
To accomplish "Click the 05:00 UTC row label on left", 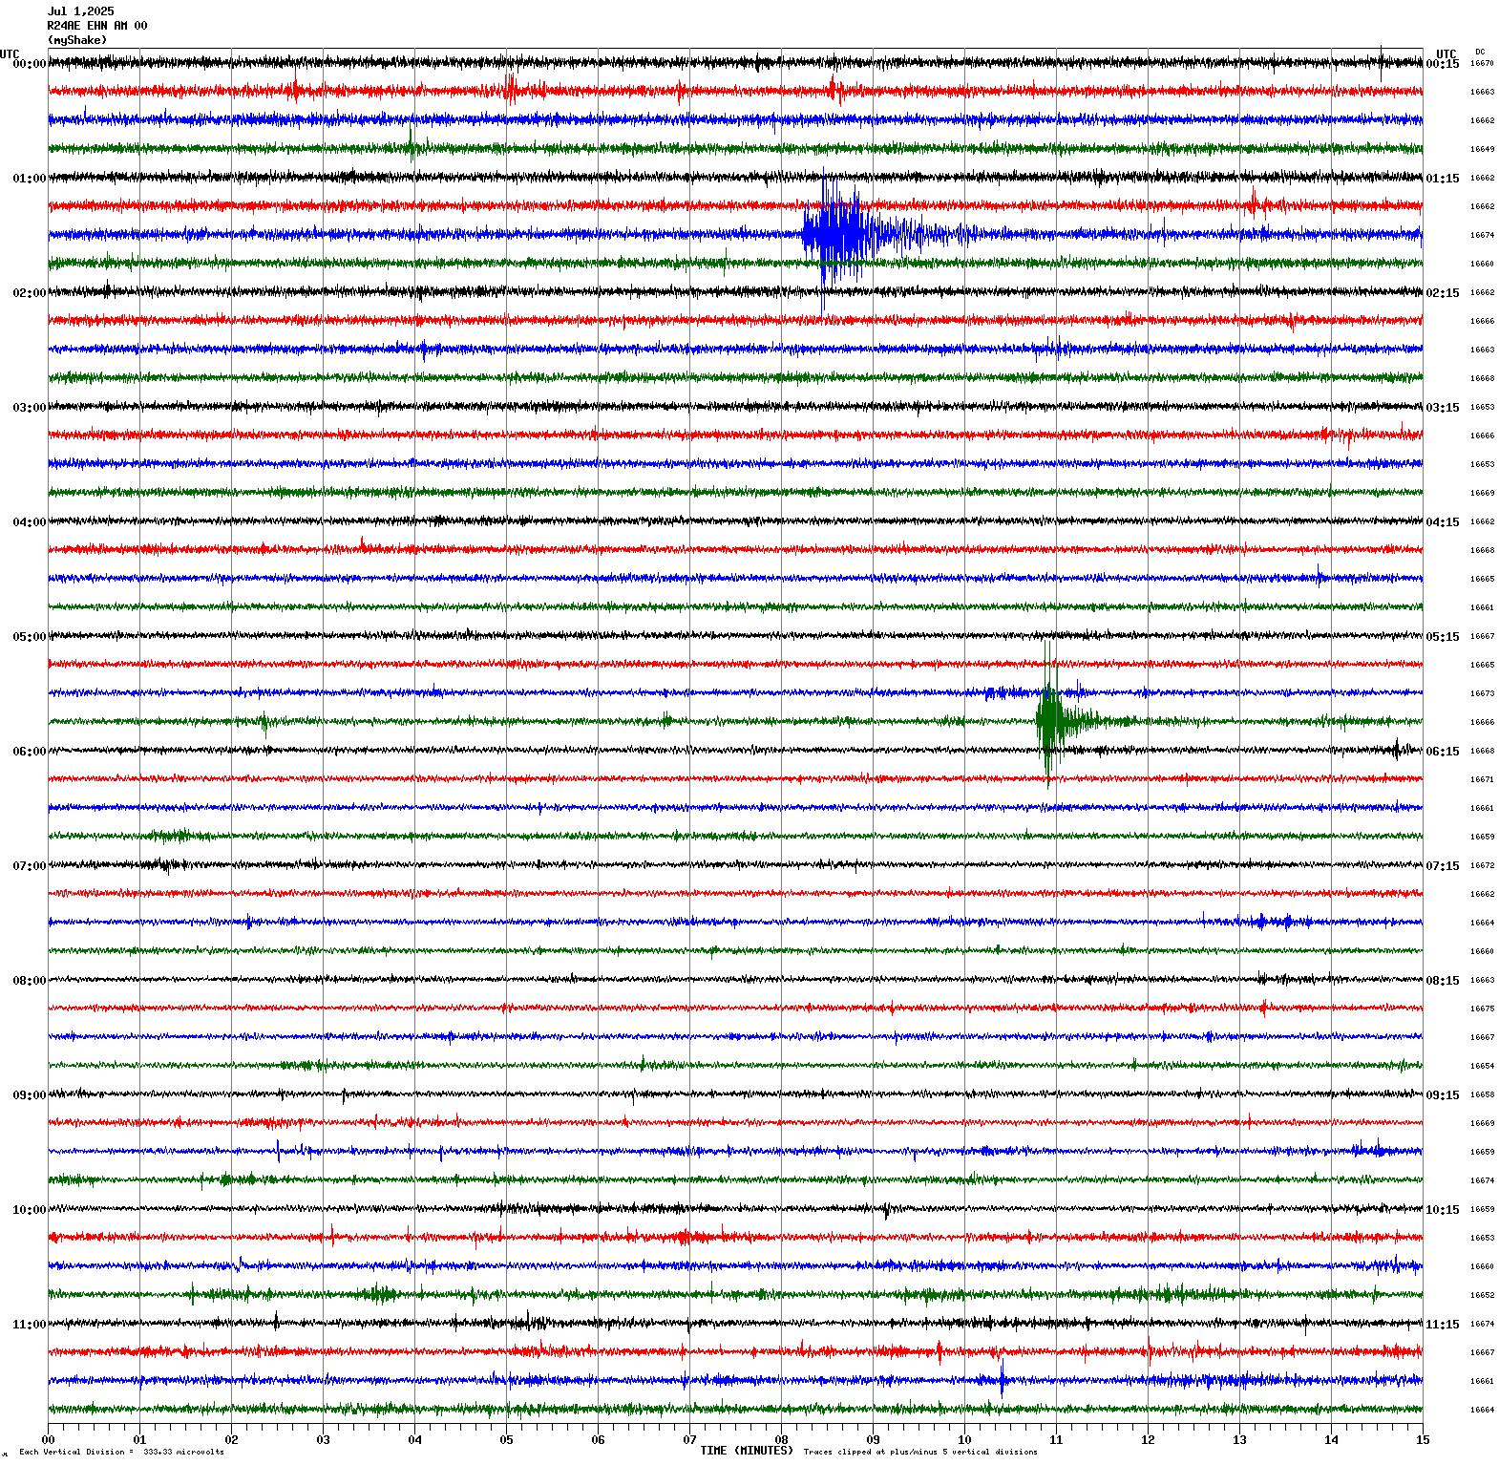I will [29, 637].
